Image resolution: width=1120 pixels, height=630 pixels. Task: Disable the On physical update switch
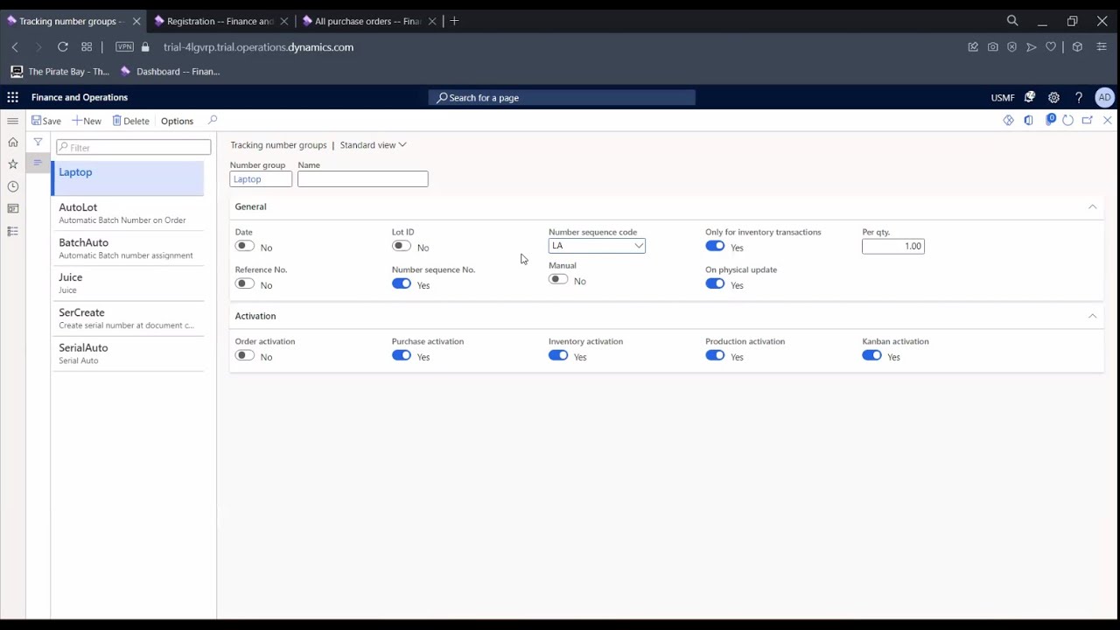[x=715, y=284]
